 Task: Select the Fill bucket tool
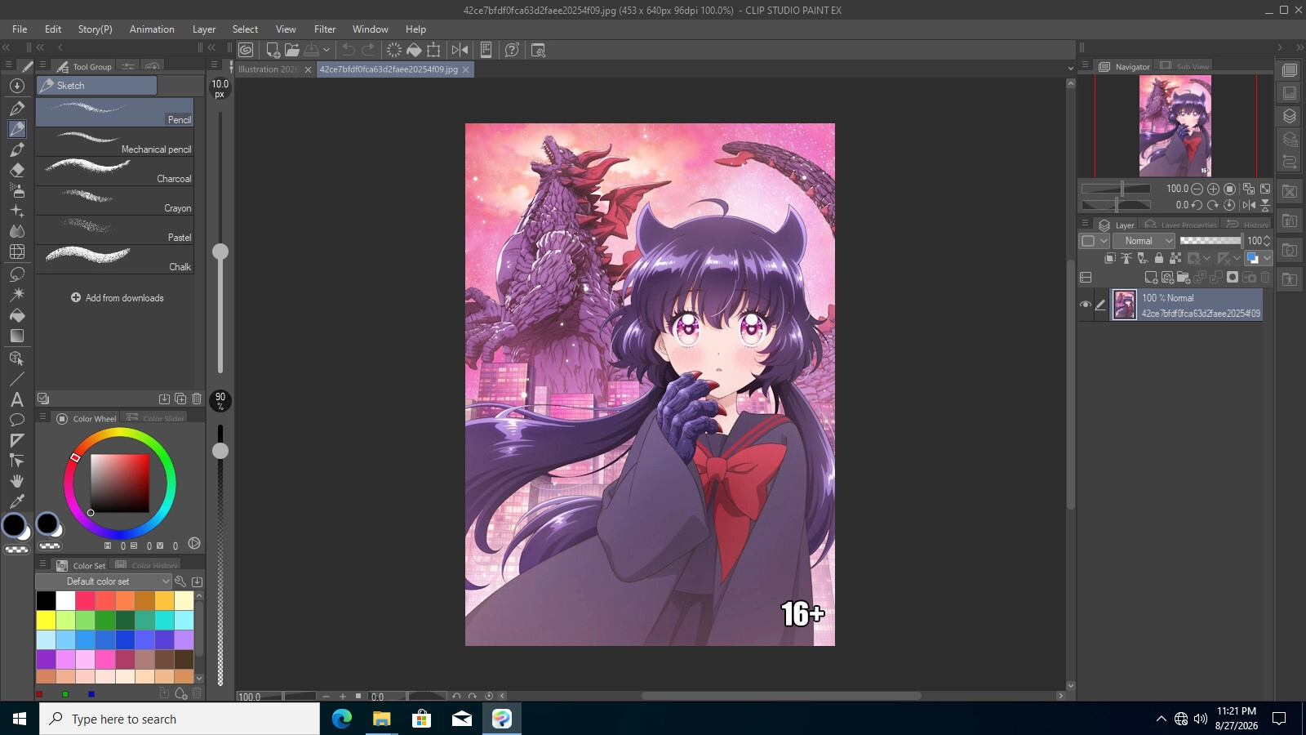pos(16,315)
